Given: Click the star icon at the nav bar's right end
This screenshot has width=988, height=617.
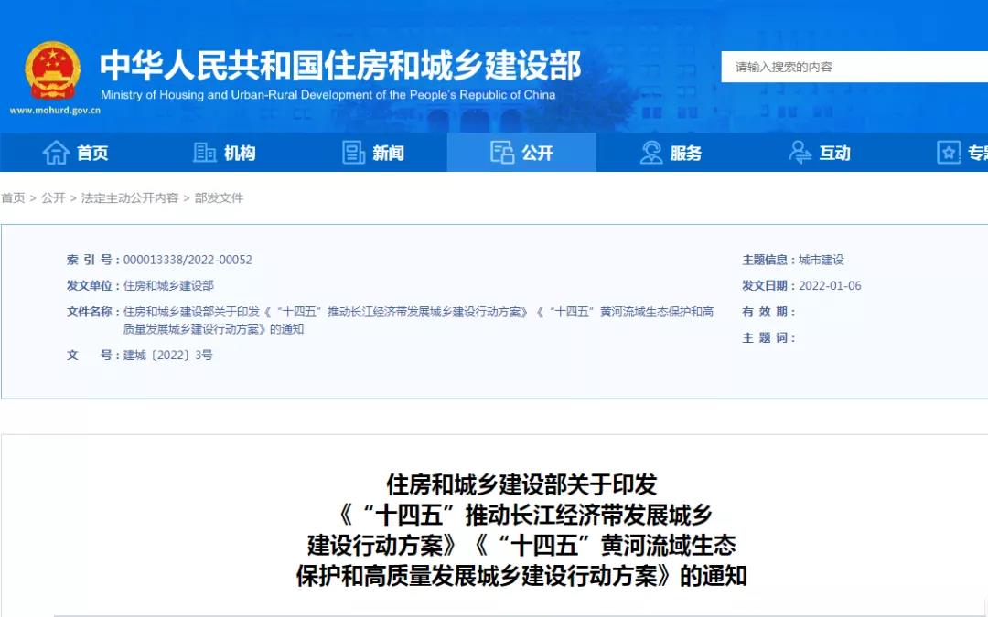Looking at the screenshot, I should click(949, 153).
